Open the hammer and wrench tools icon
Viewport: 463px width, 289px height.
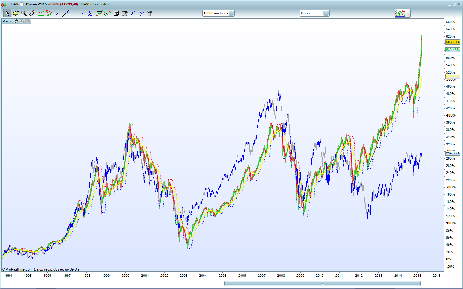[x=124, y=13]
